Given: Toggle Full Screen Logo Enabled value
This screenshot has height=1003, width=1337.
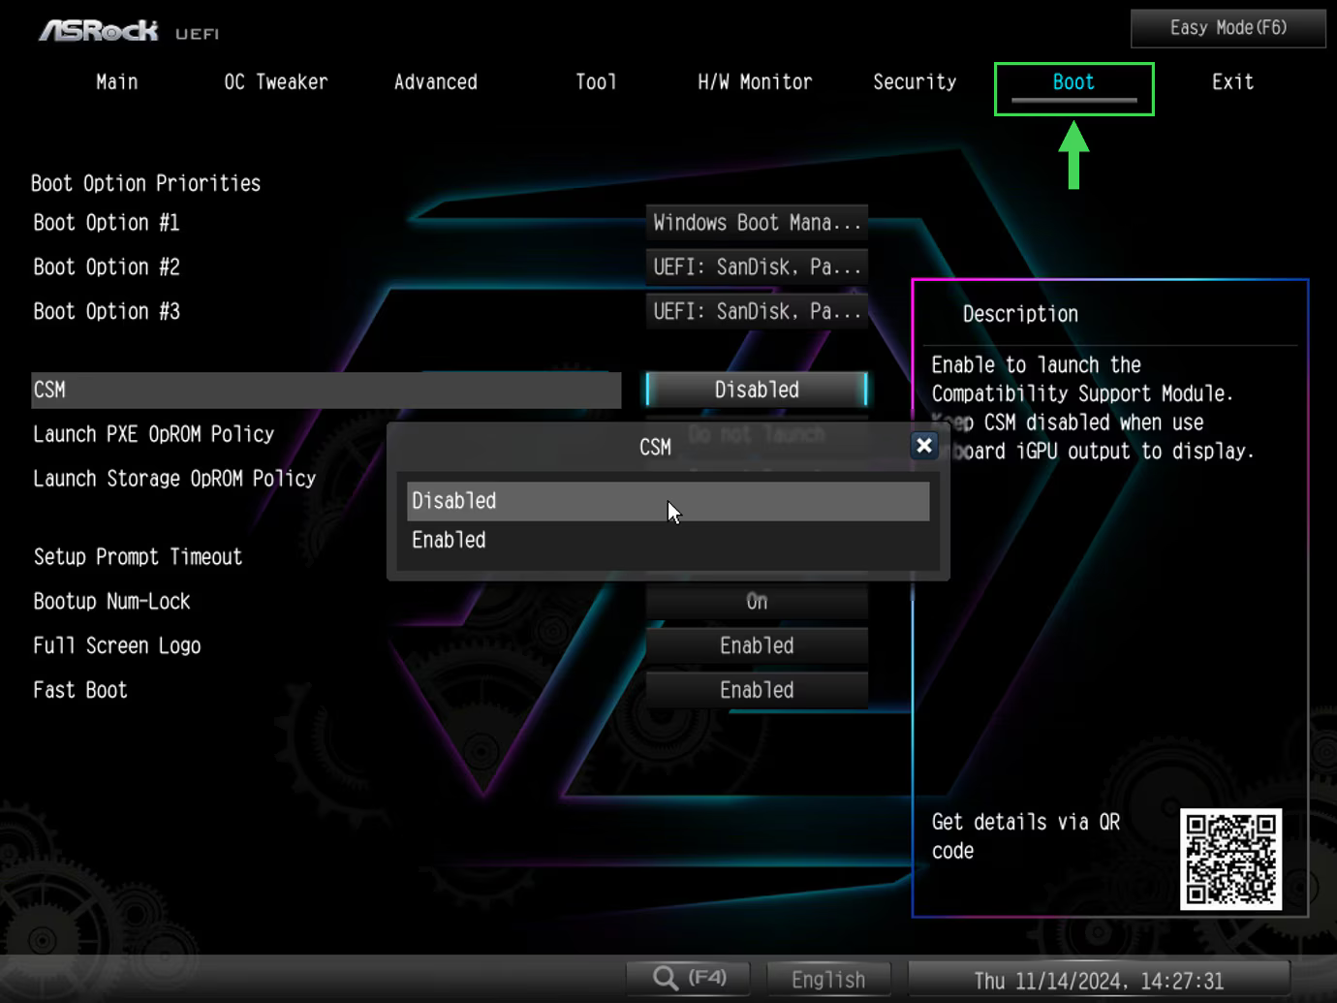Looking at the screenshot, I should pyautogui.click(x=756, y=645).
